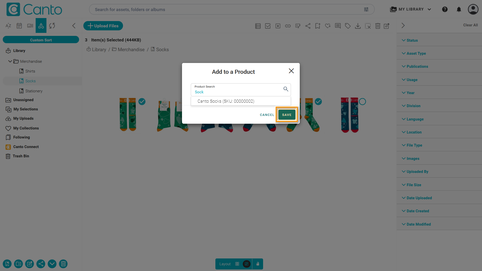Click the help question mark icon
The width and height of the screenshot is (482, 271).
[445, 10]
